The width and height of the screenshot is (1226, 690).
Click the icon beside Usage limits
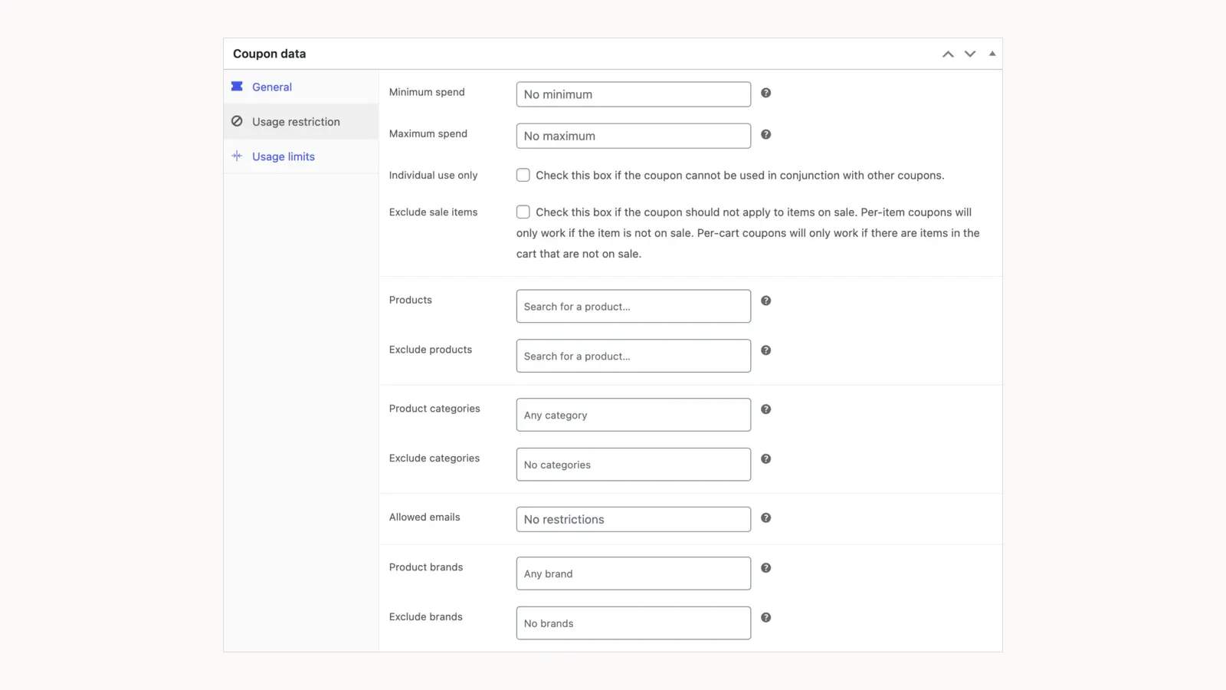click(x=237, y=156)
